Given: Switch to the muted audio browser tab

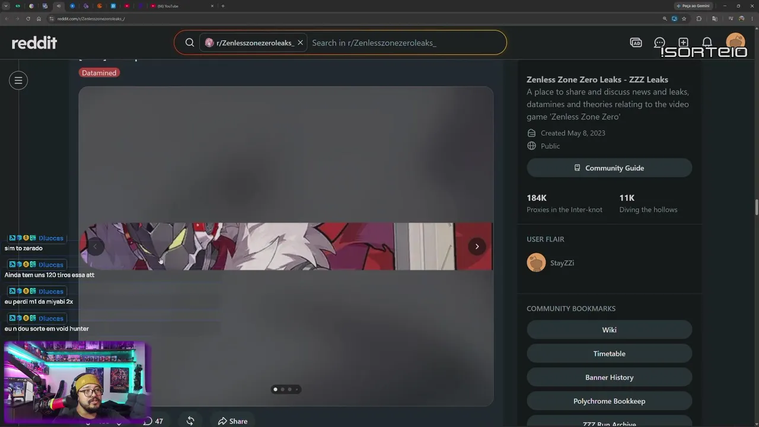Looking at the screenshot, I should click(x=58, y=6).
